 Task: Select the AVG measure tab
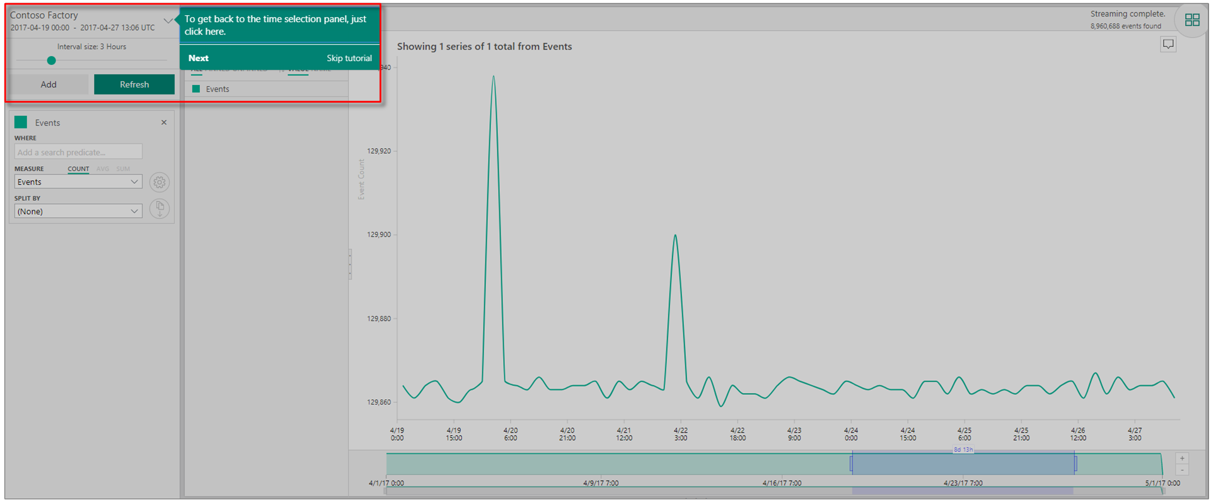(103, 169)
